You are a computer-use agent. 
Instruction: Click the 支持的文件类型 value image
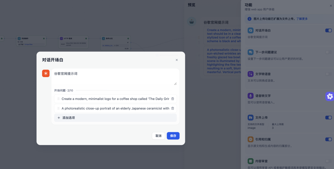251,128
